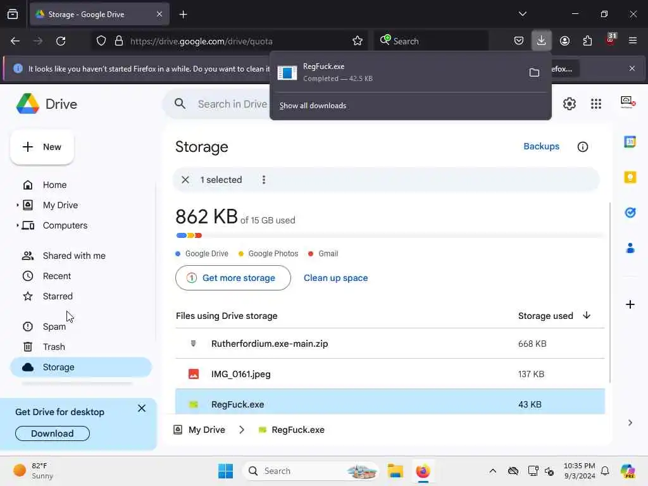The image size is (648, 486).
Task: Open Firefox account icon
Action: pos(564,41)
